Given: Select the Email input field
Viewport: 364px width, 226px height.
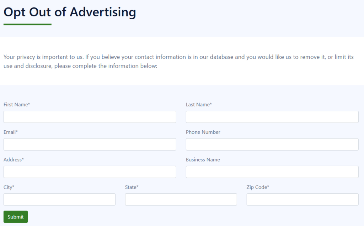Looking at the screenshot, I should 90,144.
